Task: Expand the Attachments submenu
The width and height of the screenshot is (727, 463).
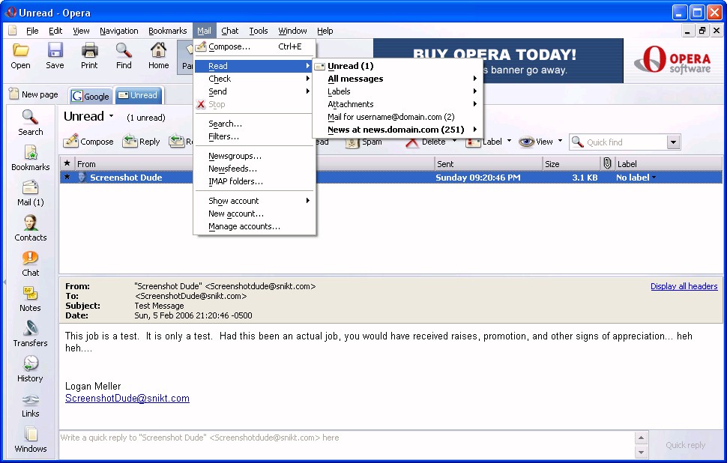Action: click(x=398, y=104)
